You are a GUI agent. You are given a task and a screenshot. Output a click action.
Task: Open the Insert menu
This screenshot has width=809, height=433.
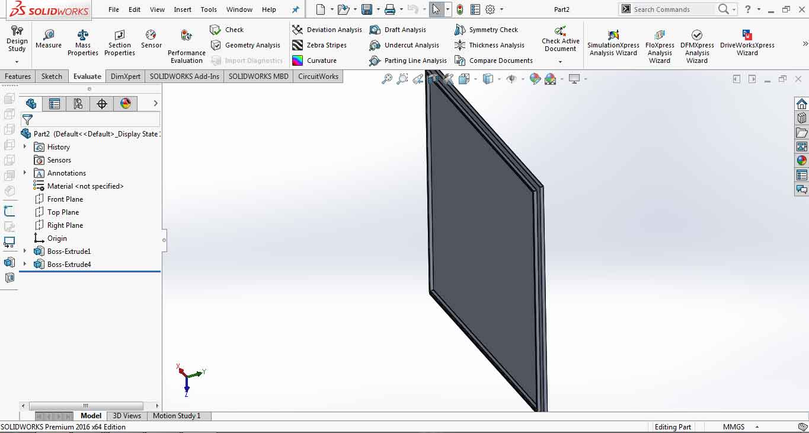(x=183, y=9)
